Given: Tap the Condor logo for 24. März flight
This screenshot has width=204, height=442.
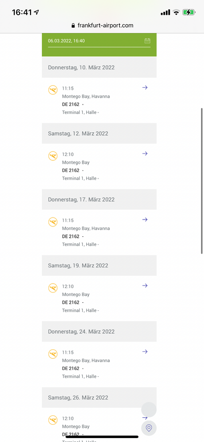Looking at the screenshot, I should tap(53, 354).
